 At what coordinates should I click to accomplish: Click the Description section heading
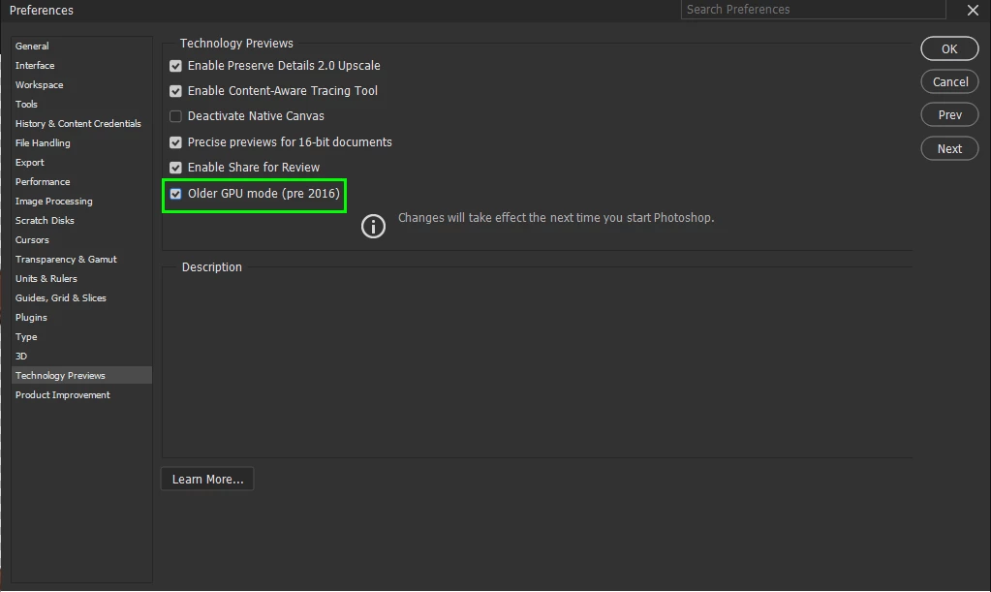(x=212, y=267)
